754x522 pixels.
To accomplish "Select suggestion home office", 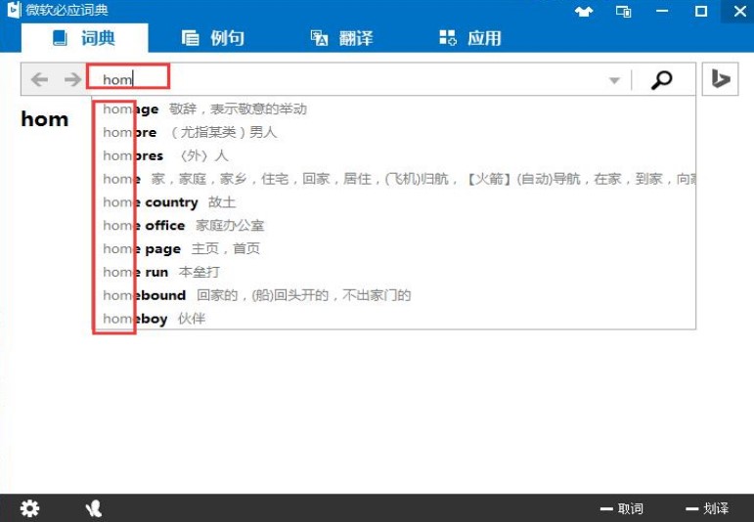I will pyautogui.click(x=394, y=226).
